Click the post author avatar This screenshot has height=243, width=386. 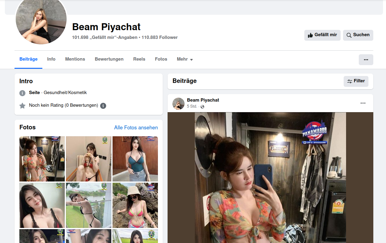(x=178, y=103)
